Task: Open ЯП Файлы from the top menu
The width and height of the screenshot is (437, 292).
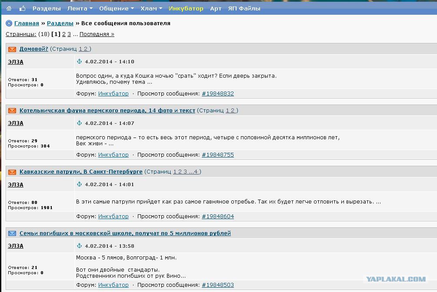Action: [244, 8]
